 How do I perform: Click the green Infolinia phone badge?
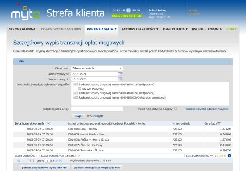pos(126,16)
